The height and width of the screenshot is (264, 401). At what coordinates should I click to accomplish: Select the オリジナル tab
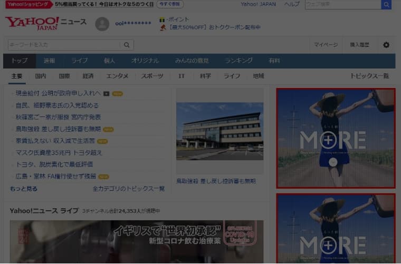(x=145, y=61)
